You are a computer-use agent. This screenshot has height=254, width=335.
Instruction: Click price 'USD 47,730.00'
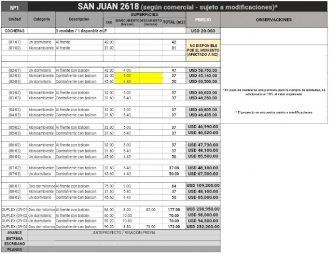(x=203, y=144)
